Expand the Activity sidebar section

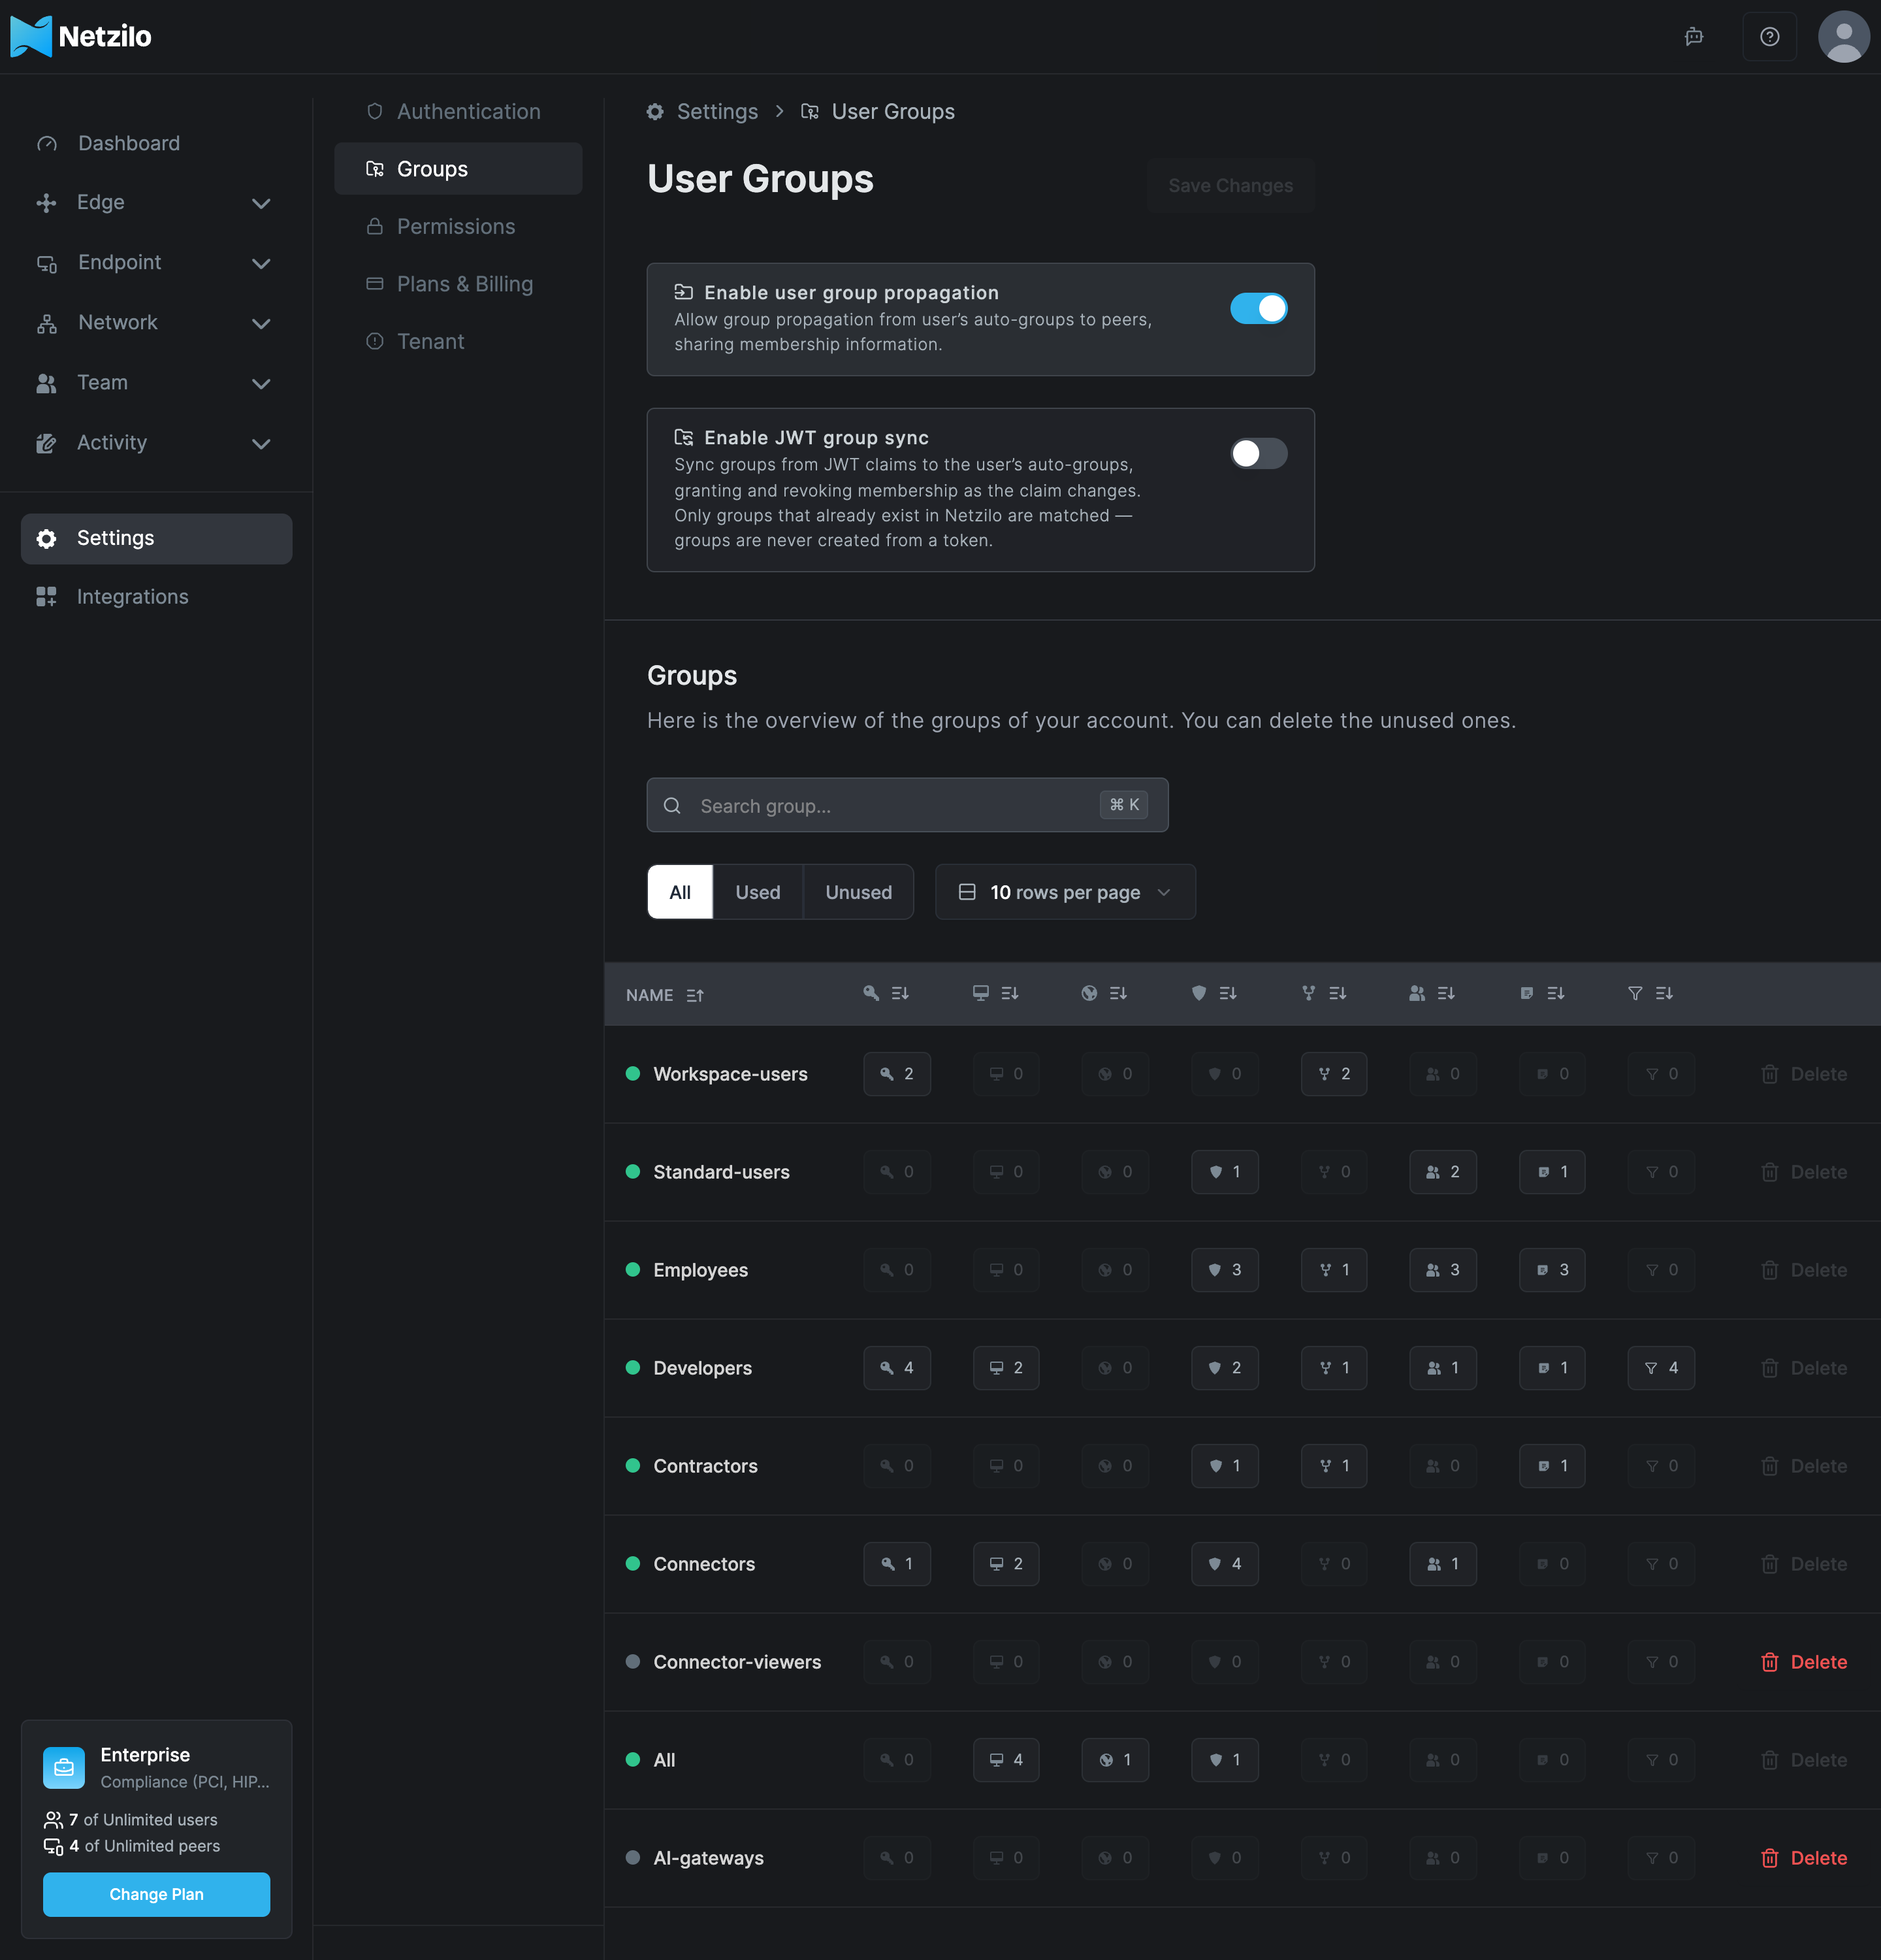pos(156,443)
